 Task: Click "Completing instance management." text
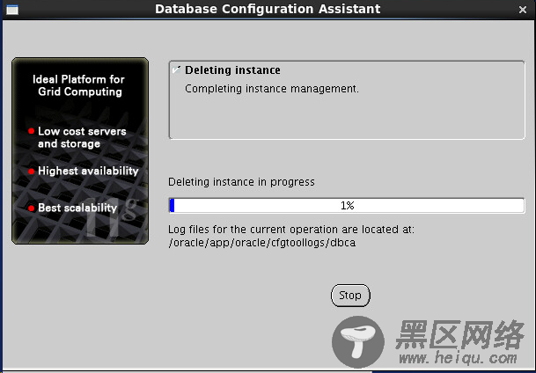tap(272, 89)
